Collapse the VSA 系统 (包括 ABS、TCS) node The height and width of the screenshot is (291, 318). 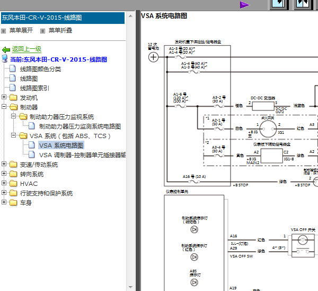point(13,135)
